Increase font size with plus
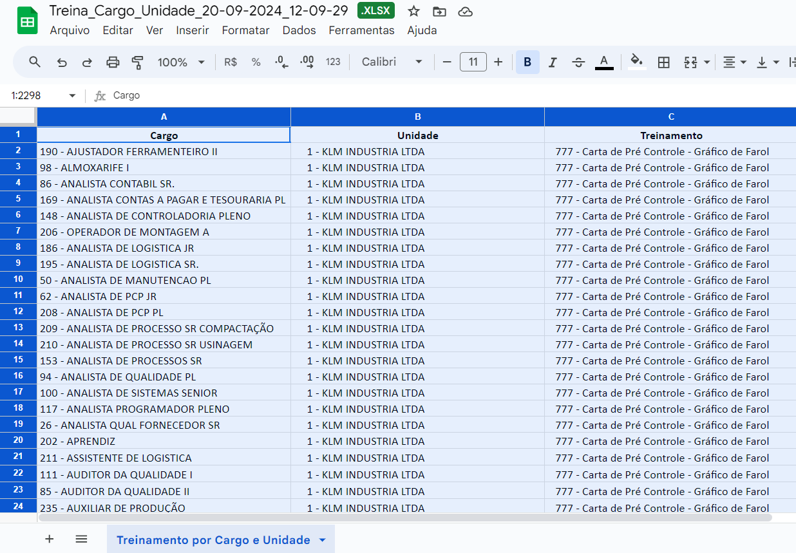 point(498,62)
